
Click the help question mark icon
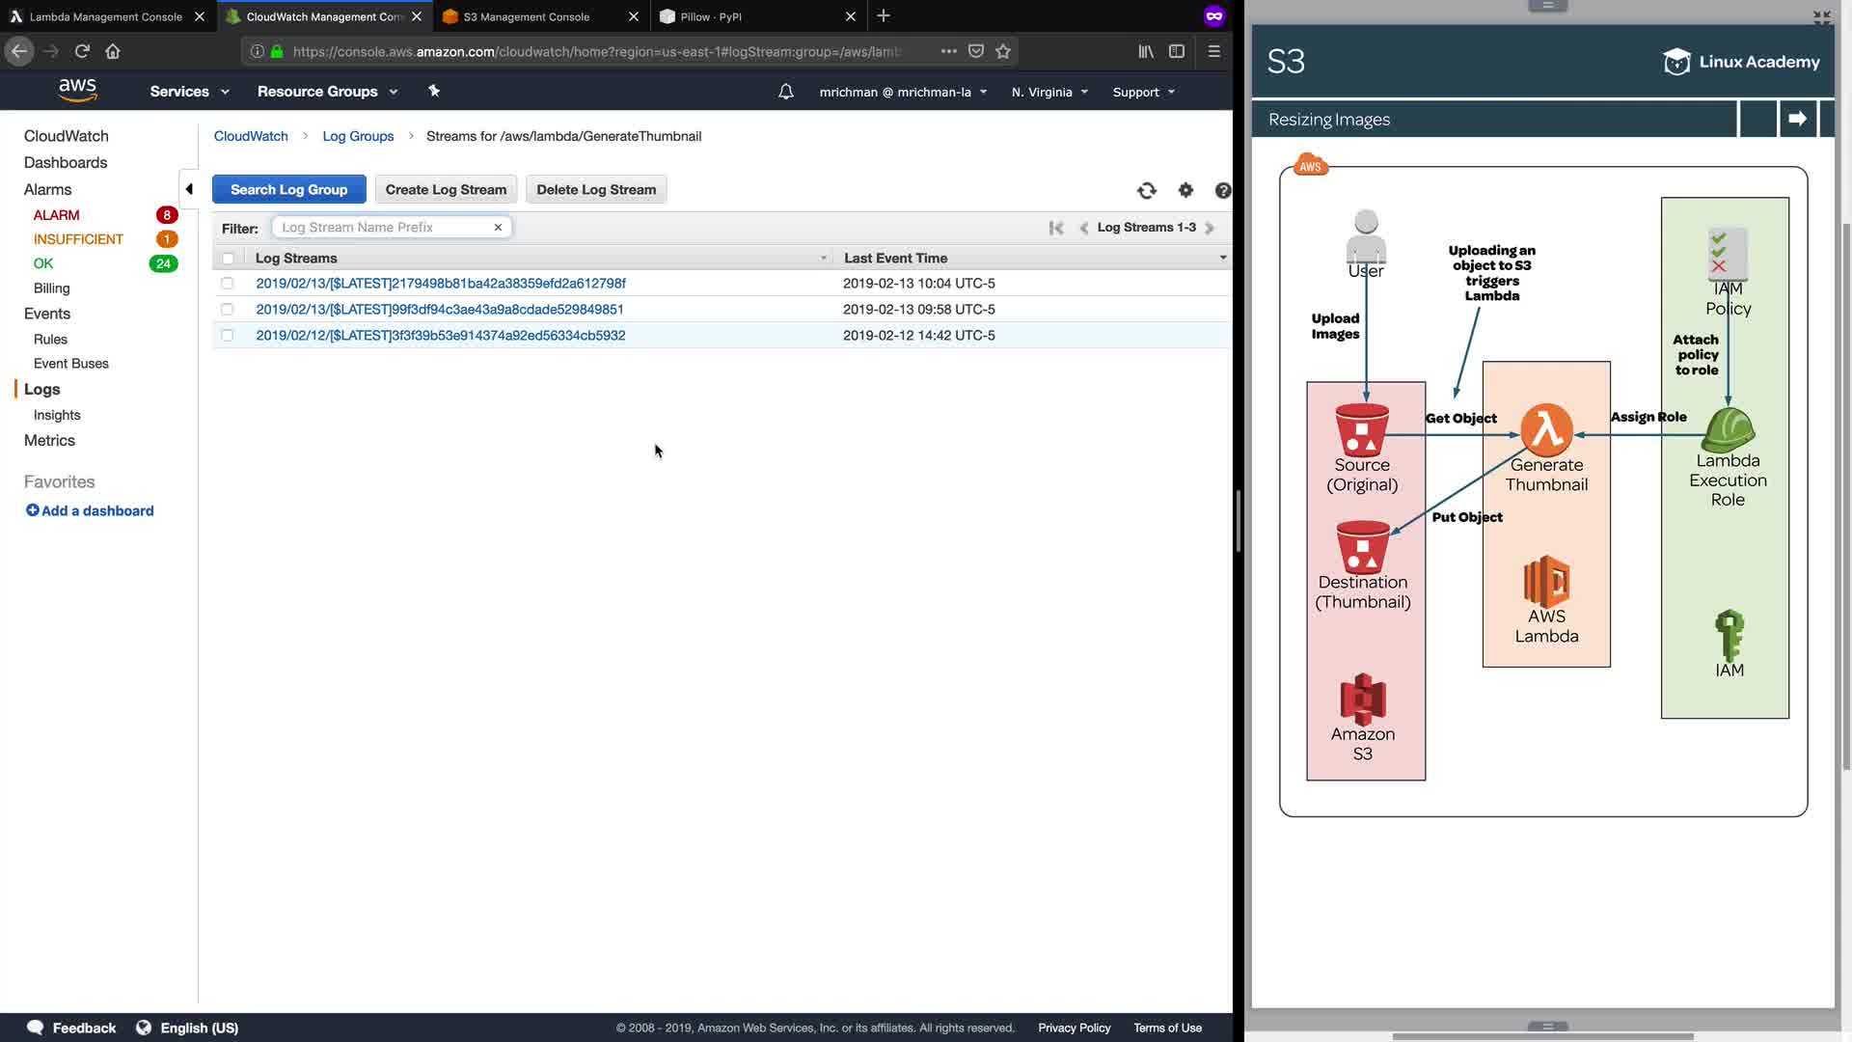(x=1222, y=191)
